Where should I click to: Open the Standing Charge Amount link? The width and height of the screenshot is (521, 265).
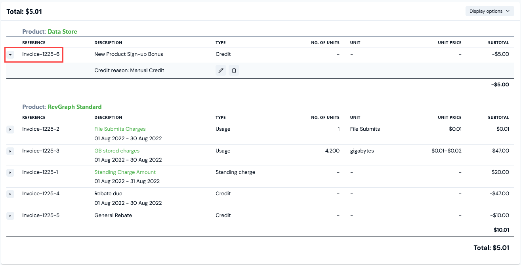point(125,172)
